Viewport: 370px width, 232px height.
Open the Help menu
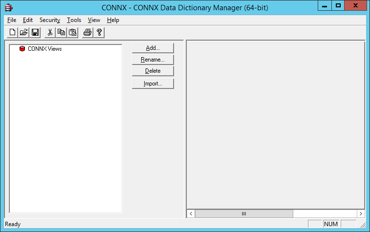113,20
